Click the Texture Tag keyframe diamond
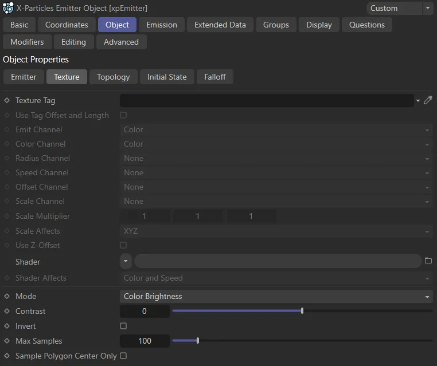The width and height of the screenshot is (437, 366). (7, 100)
